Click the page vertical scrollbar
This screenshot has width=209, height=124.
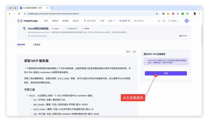(202, 36)
